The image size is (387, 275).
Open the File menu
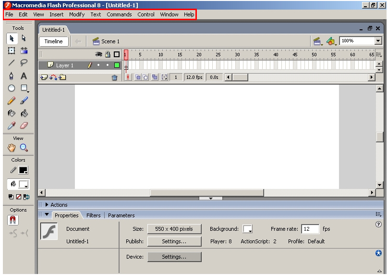pos(9,14)
